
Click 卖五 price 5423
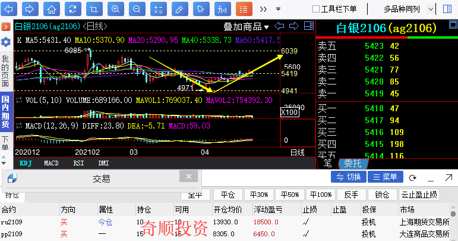click(374, 46)
